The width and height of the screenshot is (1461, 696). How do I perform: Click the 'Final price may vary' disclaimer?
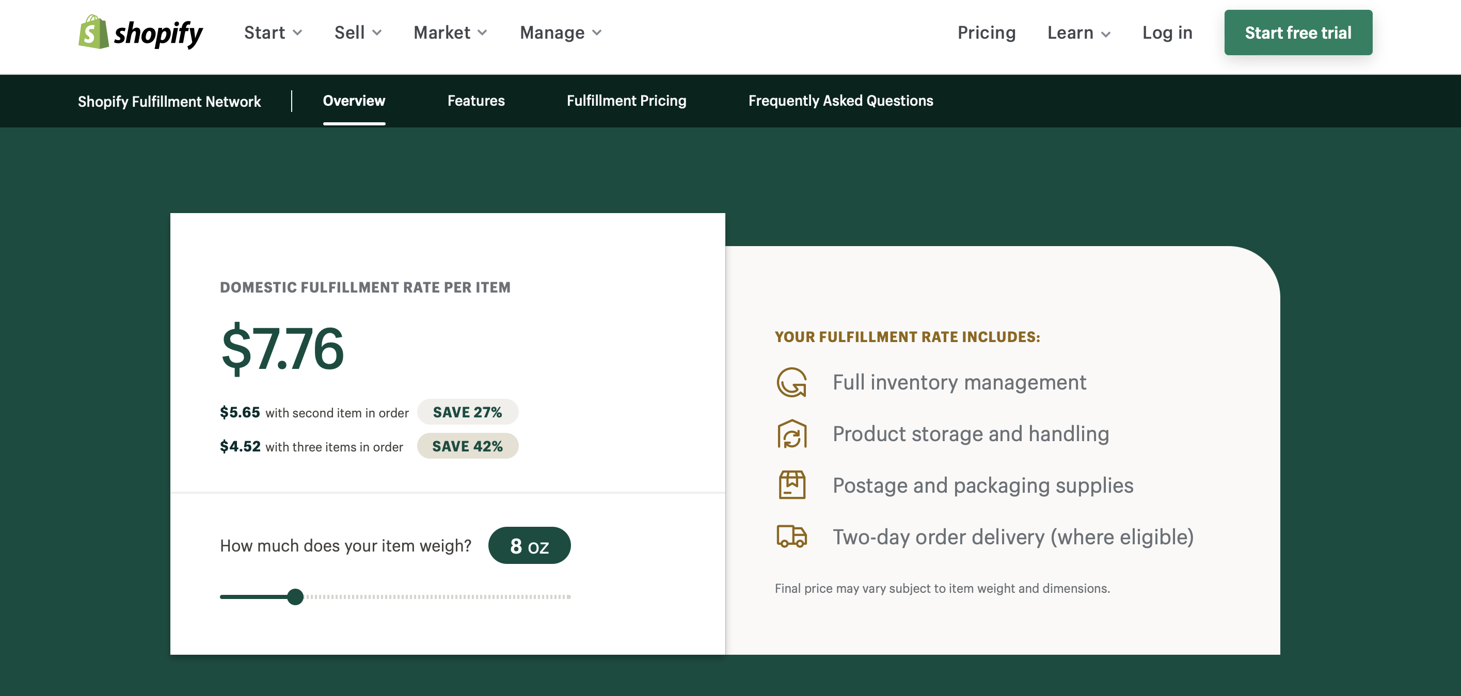[x=942, y=588]
